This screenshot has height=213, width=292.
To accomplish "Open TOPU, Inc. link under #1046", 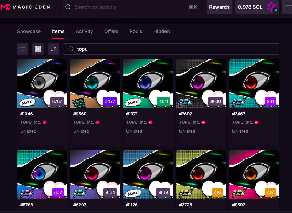I will pyautogui.click(x=31, y=122).
